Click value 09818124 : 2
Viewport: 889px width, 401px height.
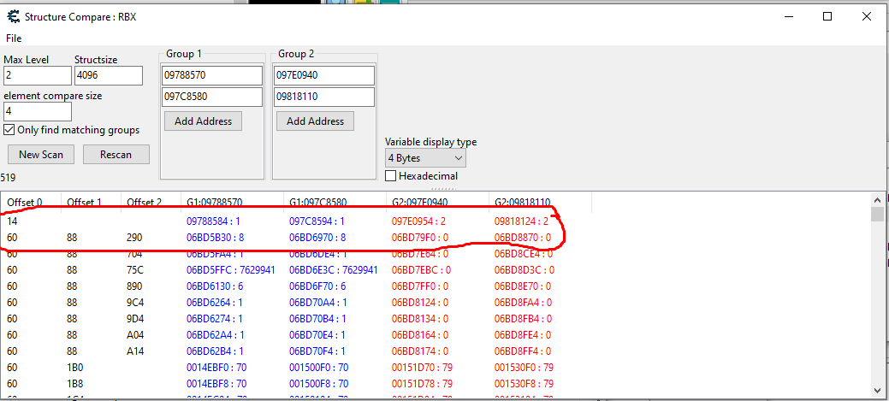(522, 221)
